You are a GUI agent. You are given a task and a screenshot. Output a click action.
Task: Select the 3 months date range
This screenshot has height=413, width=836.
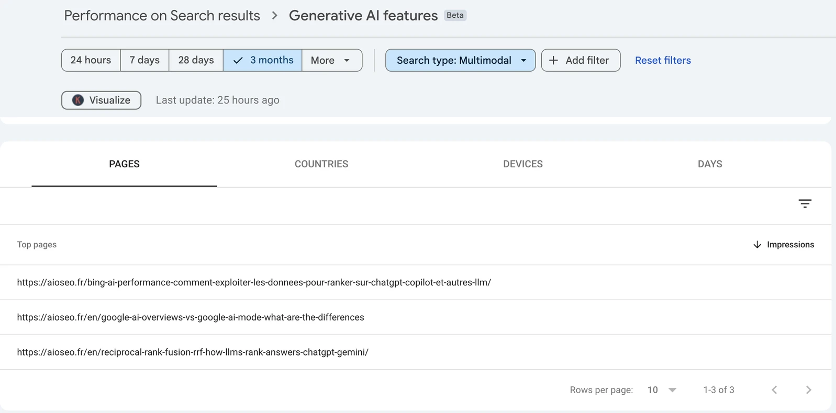coord(263,60)
